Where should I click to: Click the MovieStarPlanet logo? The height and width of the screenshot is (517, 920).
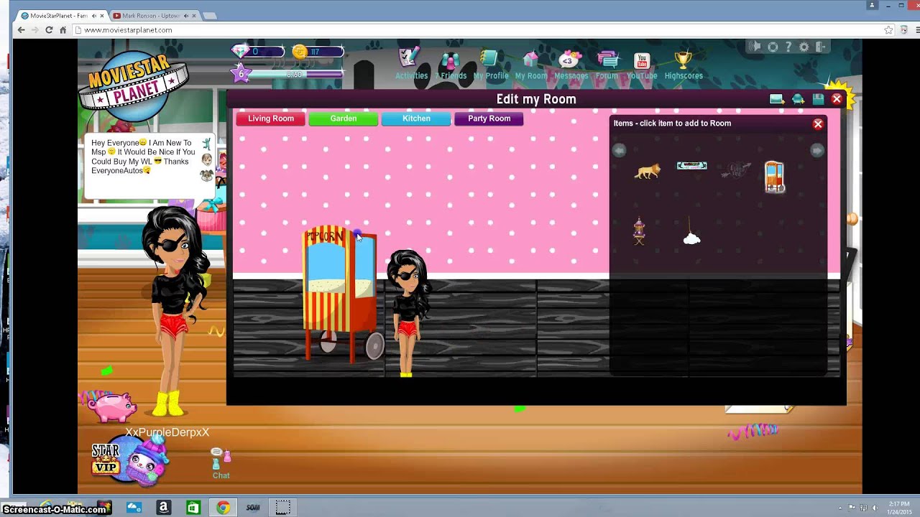[133, 85]
